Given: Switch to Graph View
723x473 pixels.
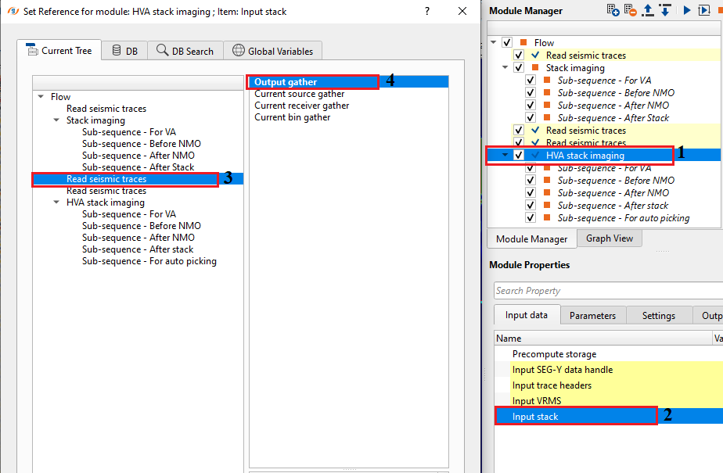Looking at the screenshot, I should pos(609,239).
